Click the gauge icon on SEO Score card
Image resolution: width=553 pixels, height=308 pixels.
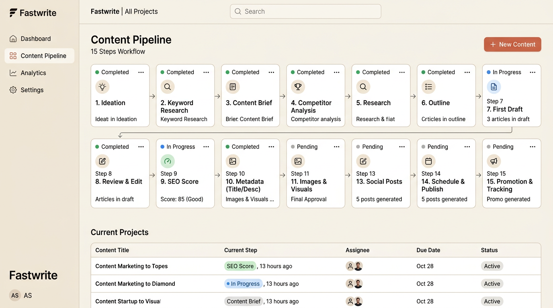coord(168,161)
